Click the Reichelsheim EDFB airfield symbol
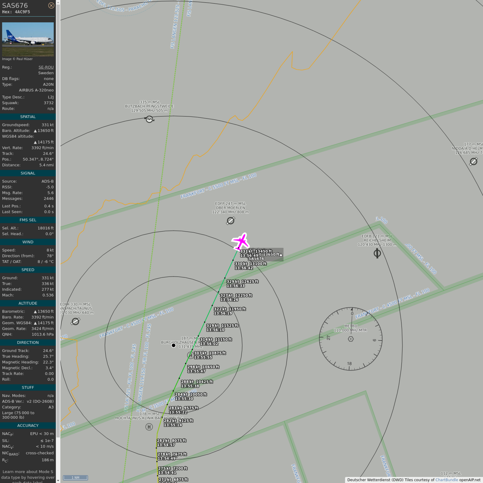 377,253
